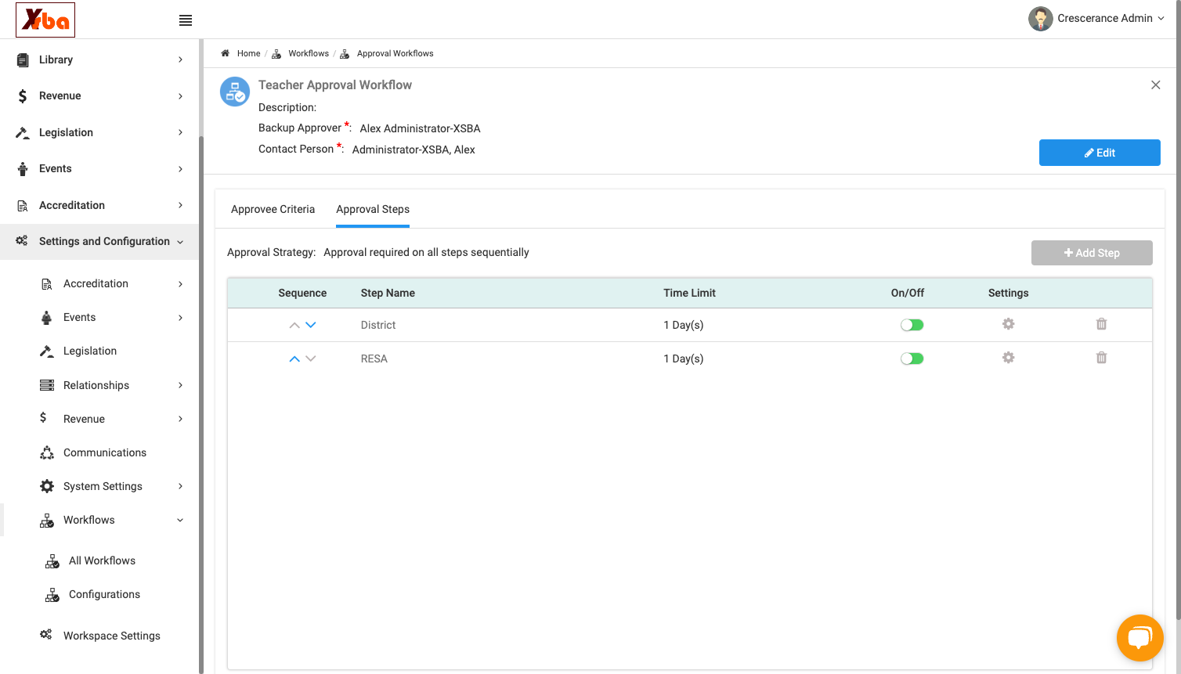Move District step down in sequence

(311, 325)
